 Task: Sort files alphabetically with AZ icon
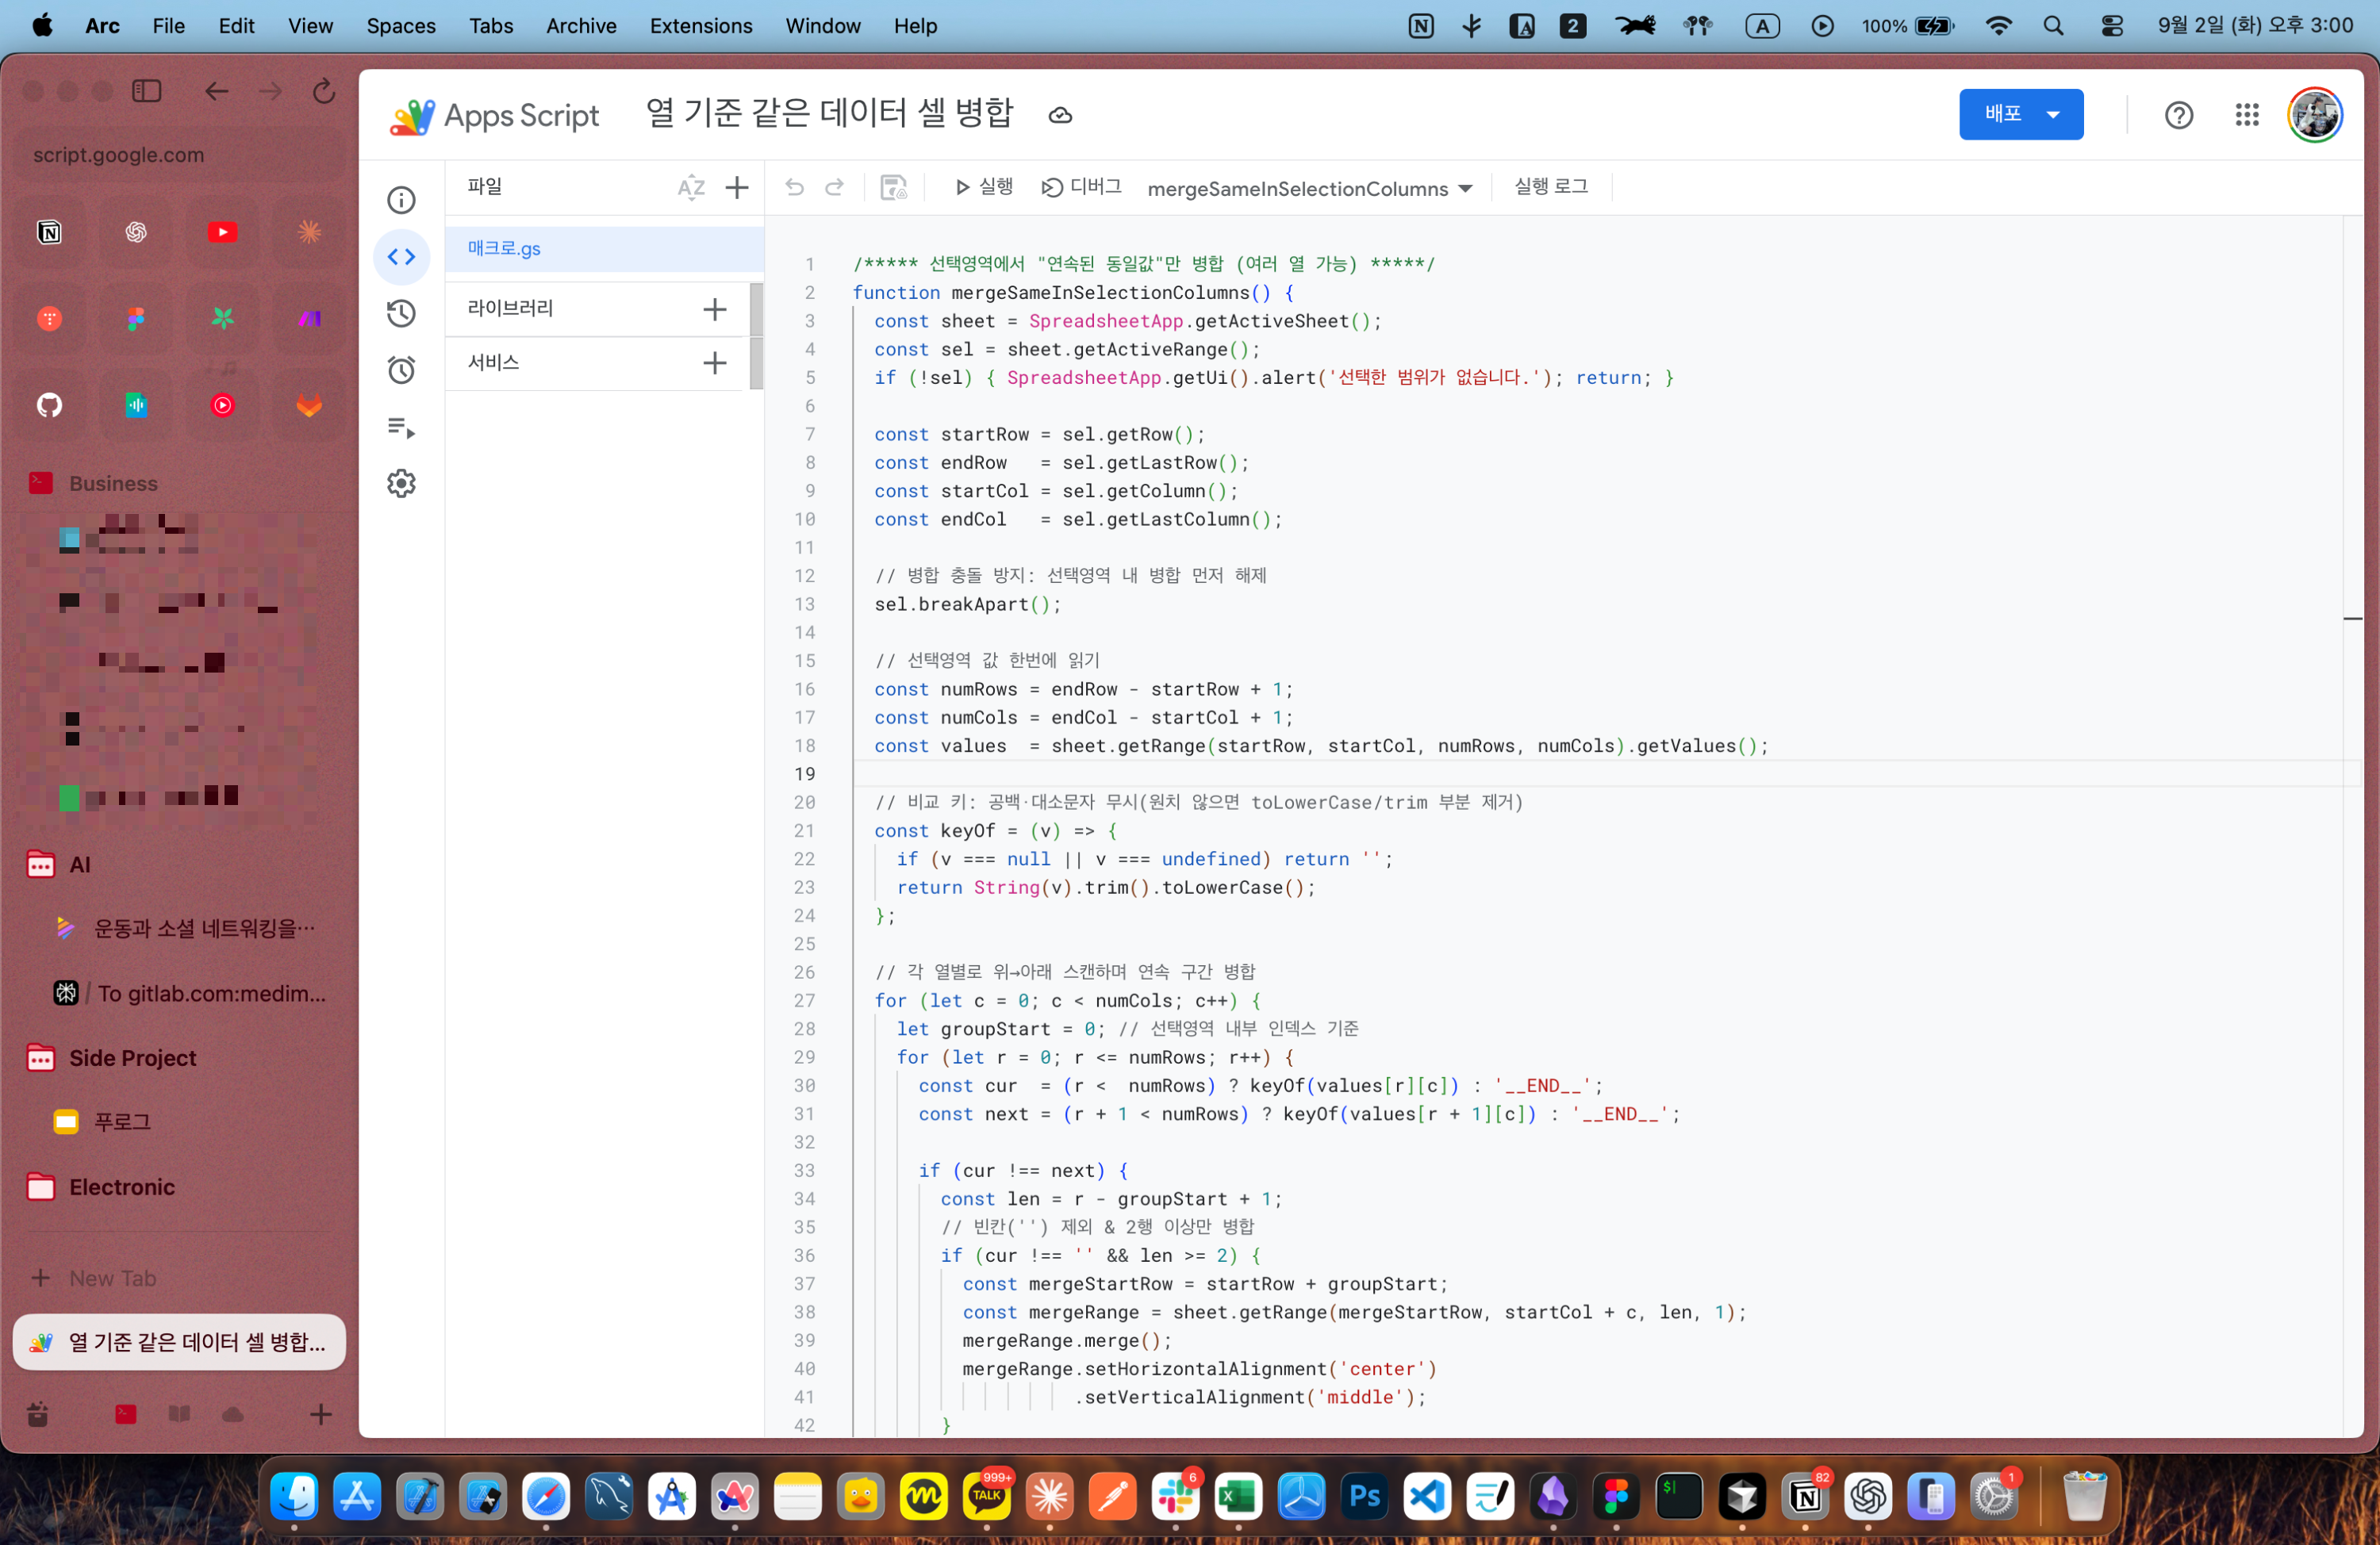tap(690, 187)
